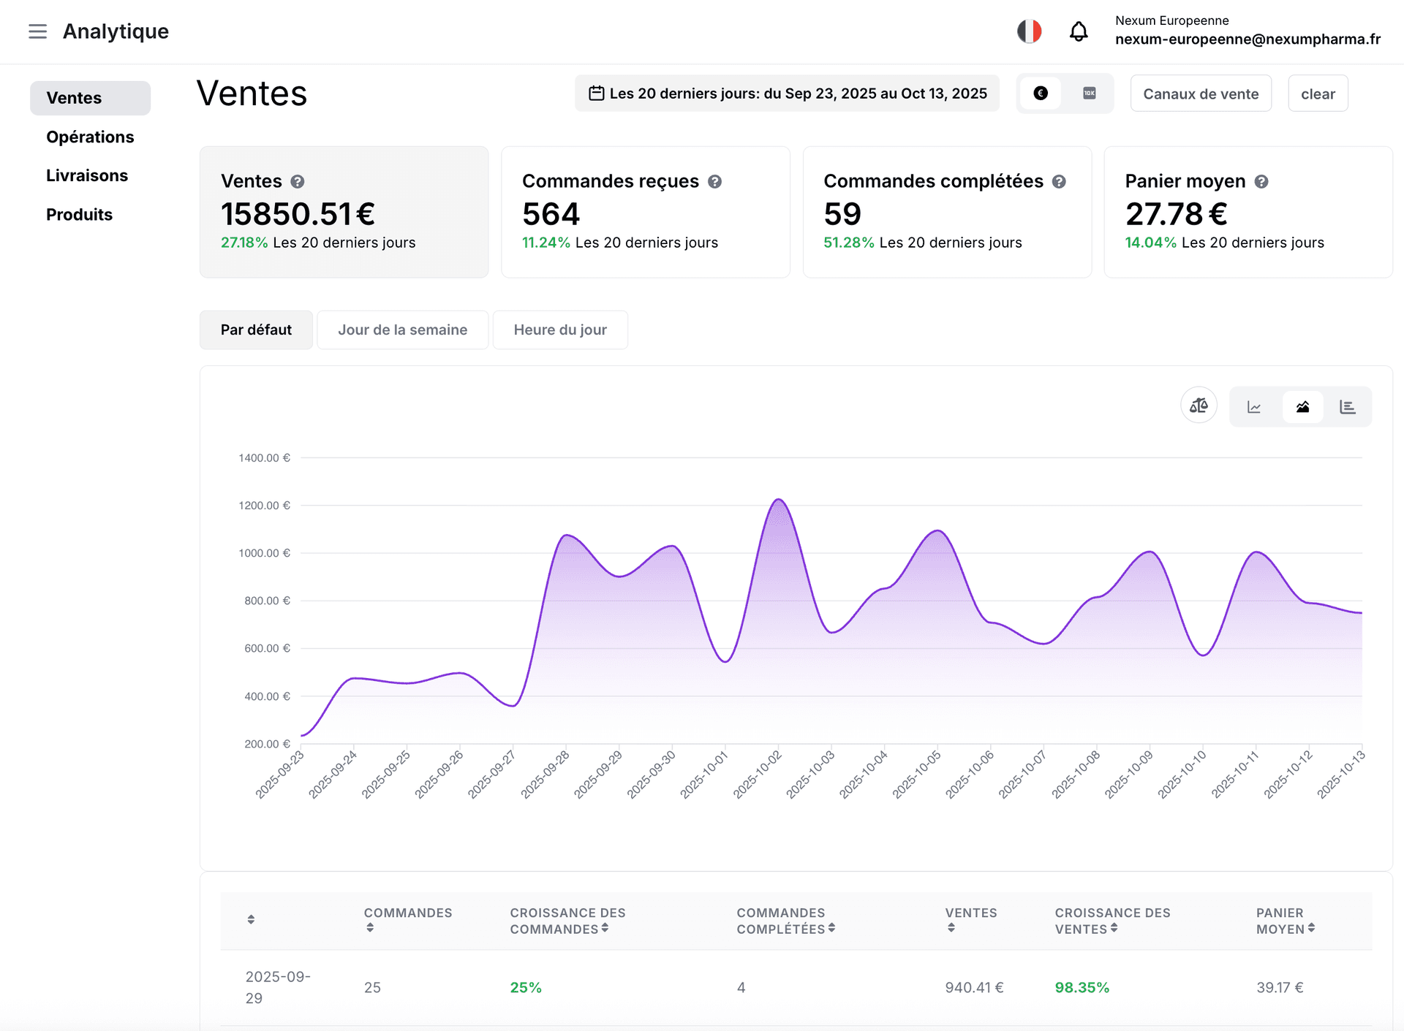Toggle the euro currency display
The image size is (1404, 1031).
[x=1041, y=94]
